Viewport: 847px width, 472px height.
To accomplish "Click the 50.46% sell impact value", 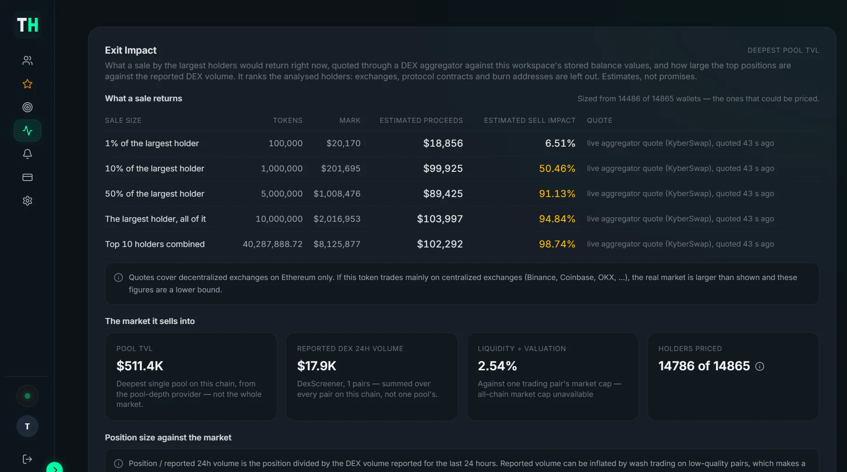I will pos(557,169).
